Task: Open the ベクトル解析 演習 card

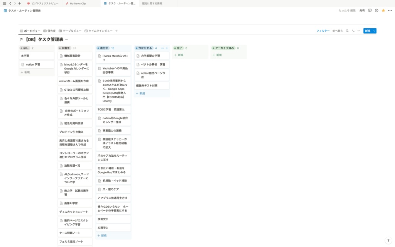Action: (152, 64)
